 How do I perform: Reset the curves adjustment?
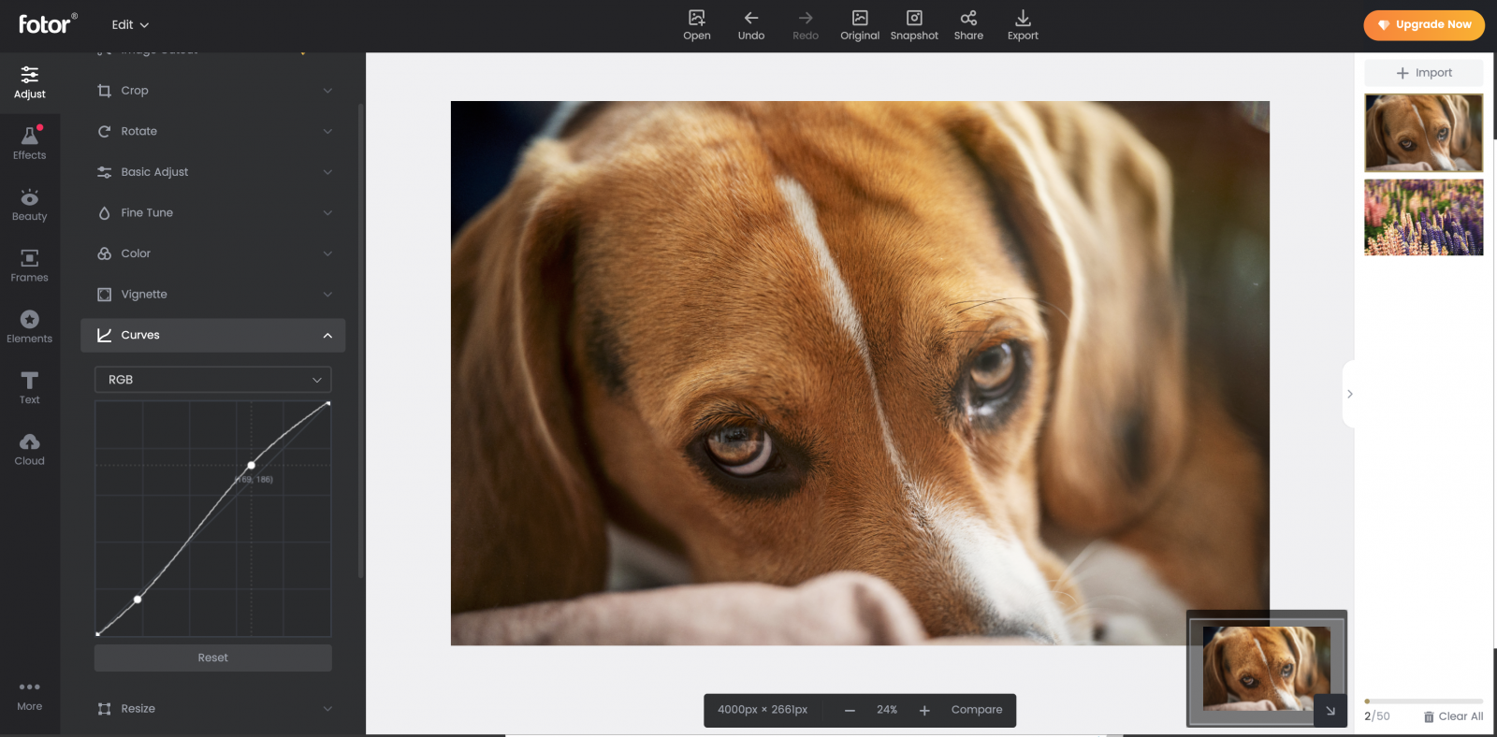[x=213, y=658]
